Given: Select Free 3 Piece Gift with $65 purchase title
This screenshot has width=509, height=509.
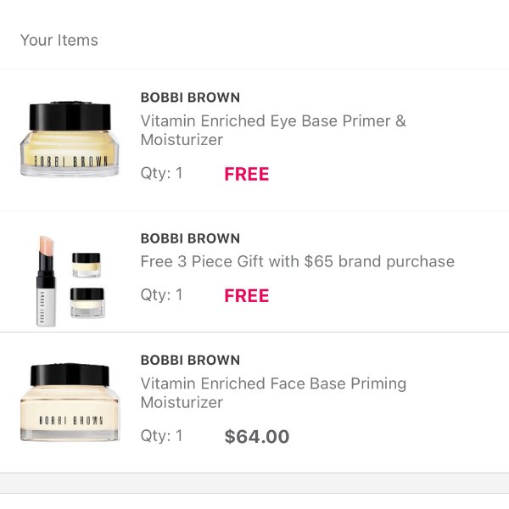Looking at the screenshot, I should pyautogui.click(x=298, y=261).
